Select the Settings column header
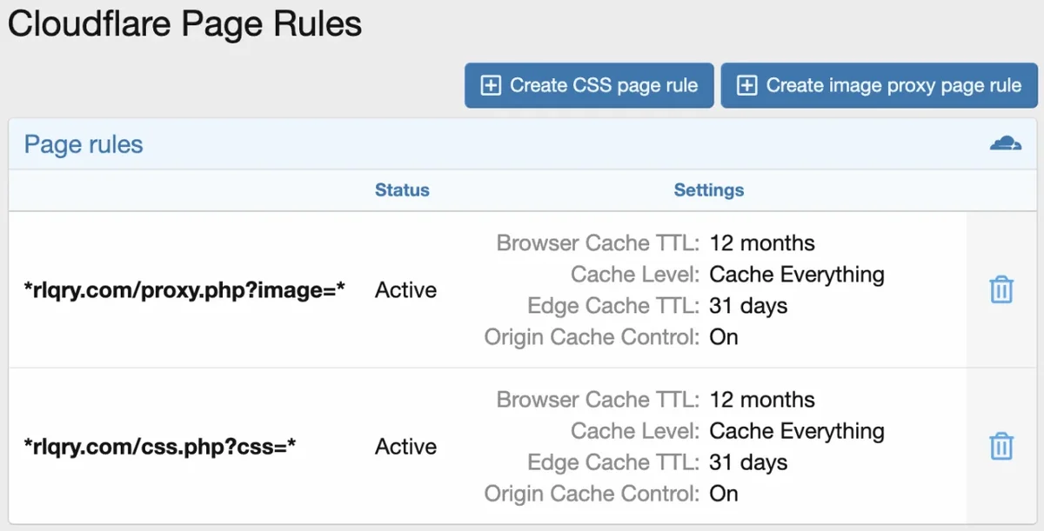Image resolution: width=1044 pixels, height=531 pixels. pyautogui.click(x=709, y=189)
